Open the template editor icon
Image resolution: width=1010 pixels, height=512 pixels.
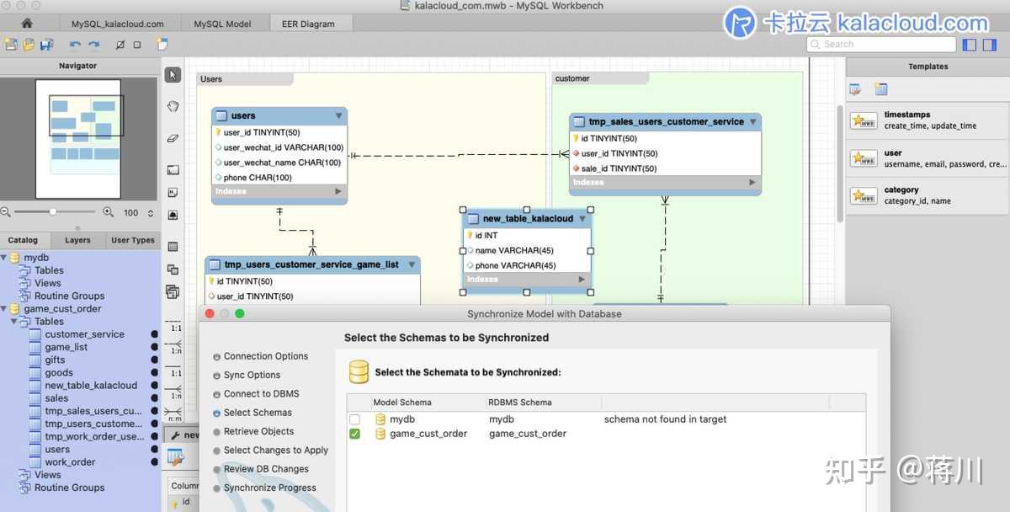coord(855,89)
